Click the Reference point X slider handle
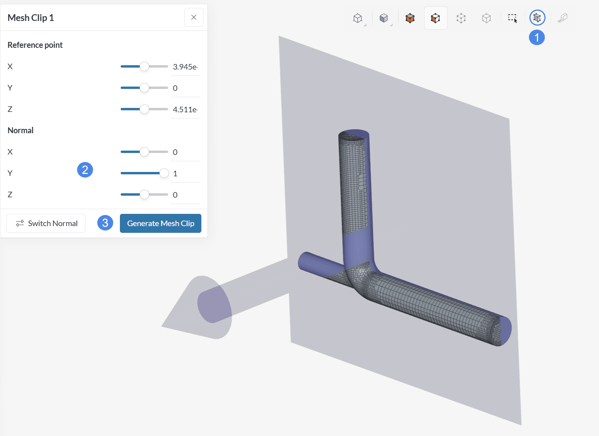 click(144, 66)
